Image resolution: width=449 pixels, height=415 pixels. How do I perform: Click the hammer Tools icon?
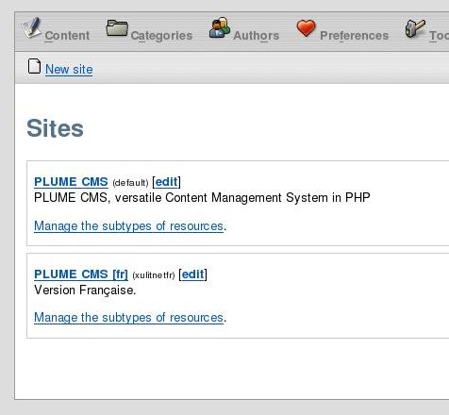coord(415,28)
